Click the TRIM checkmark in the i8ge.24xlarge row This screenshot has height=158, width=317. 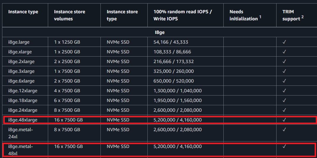click(284, 110)
